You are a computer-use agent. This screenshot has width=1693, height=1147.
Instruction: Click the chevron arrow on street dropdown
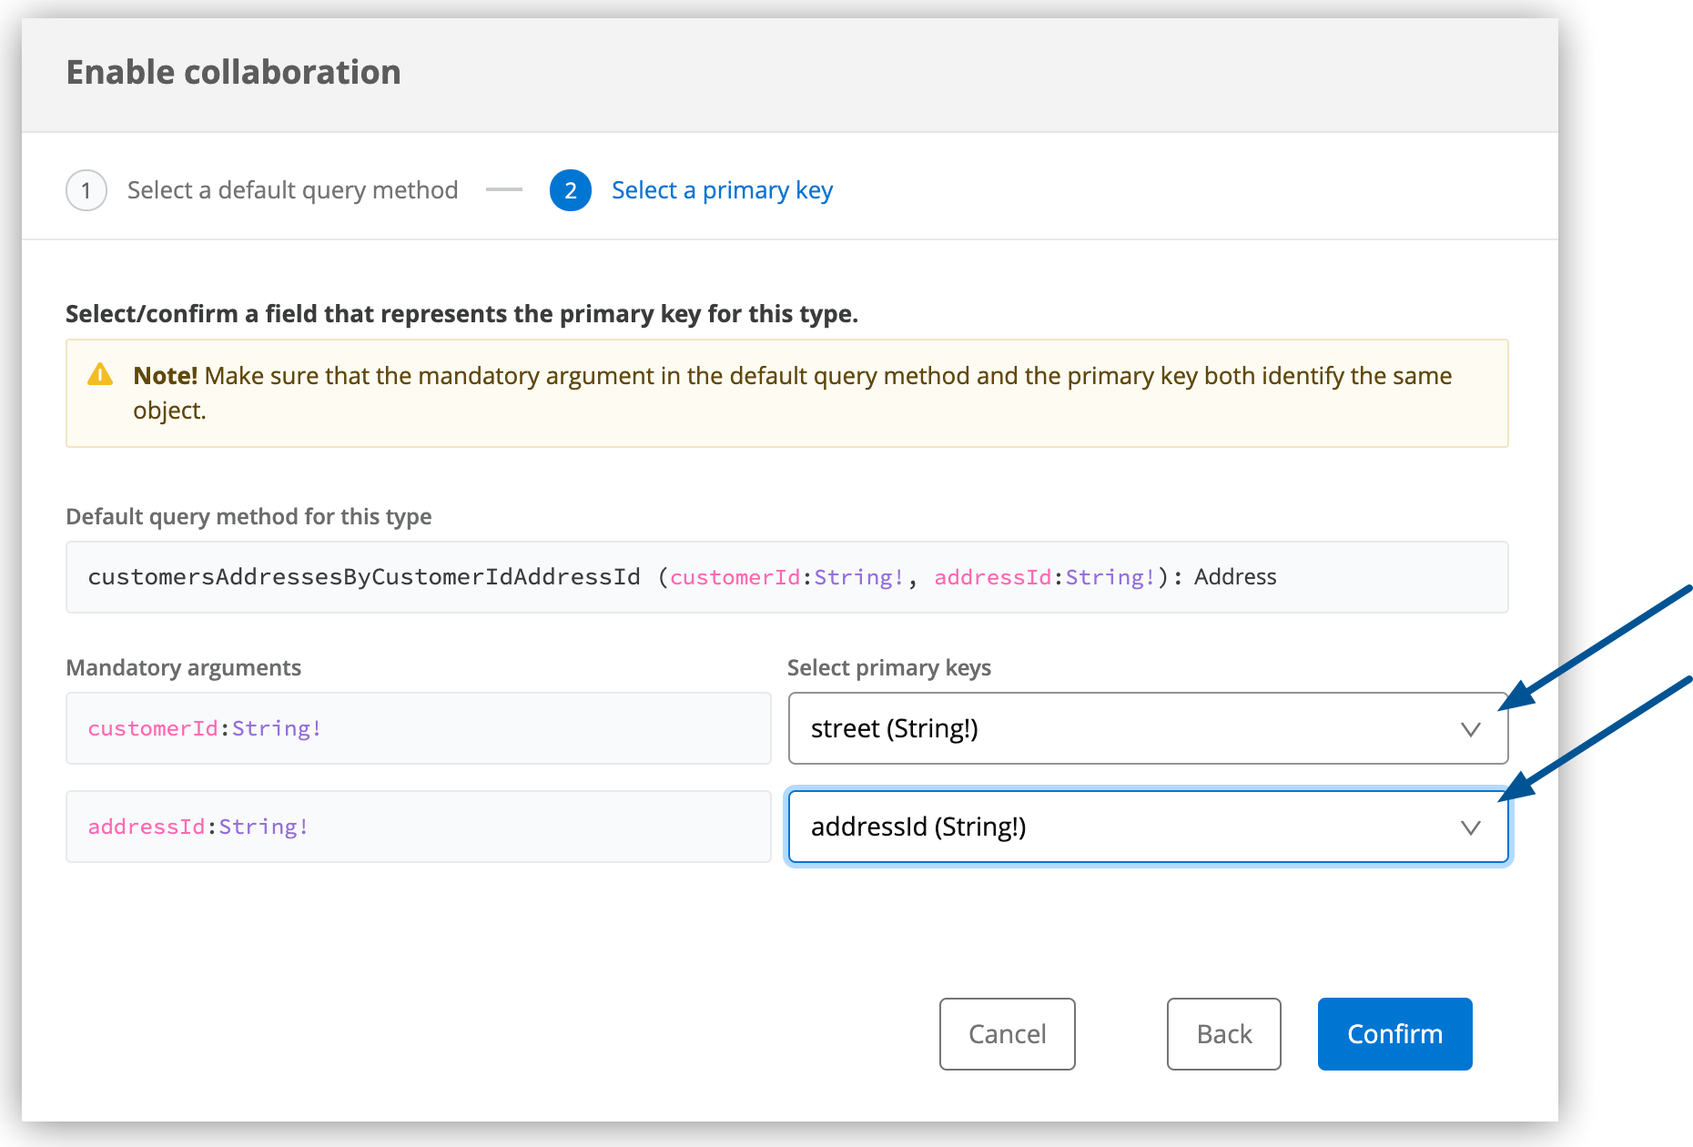[1470, 729]
